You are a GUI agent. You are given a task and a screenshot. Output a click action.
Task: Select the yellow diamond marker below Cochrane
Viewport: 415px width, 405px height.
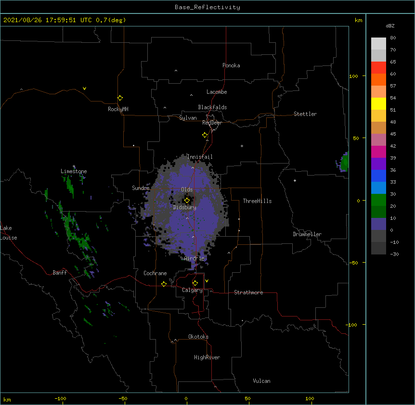pyautogui.click(x=164, y=284)
